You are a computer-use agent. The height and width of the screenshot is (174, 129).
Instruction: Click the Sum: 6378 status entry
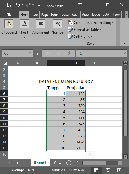(77, 170)
